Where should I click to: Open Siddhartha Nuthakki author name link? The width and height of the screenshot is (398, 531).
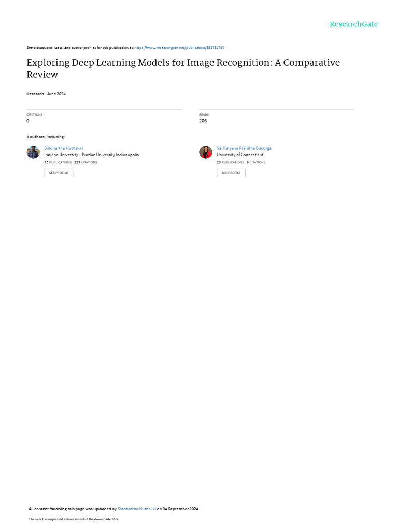pos(64,148)
